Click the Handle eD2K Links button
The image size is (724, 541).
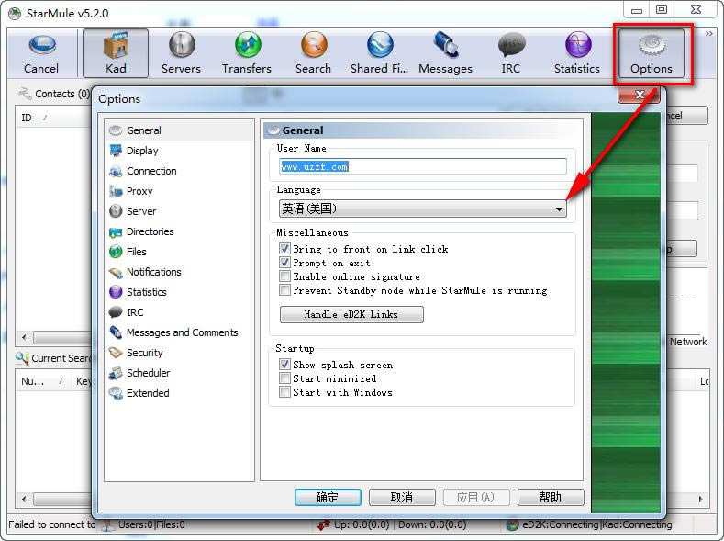point(351,314)
